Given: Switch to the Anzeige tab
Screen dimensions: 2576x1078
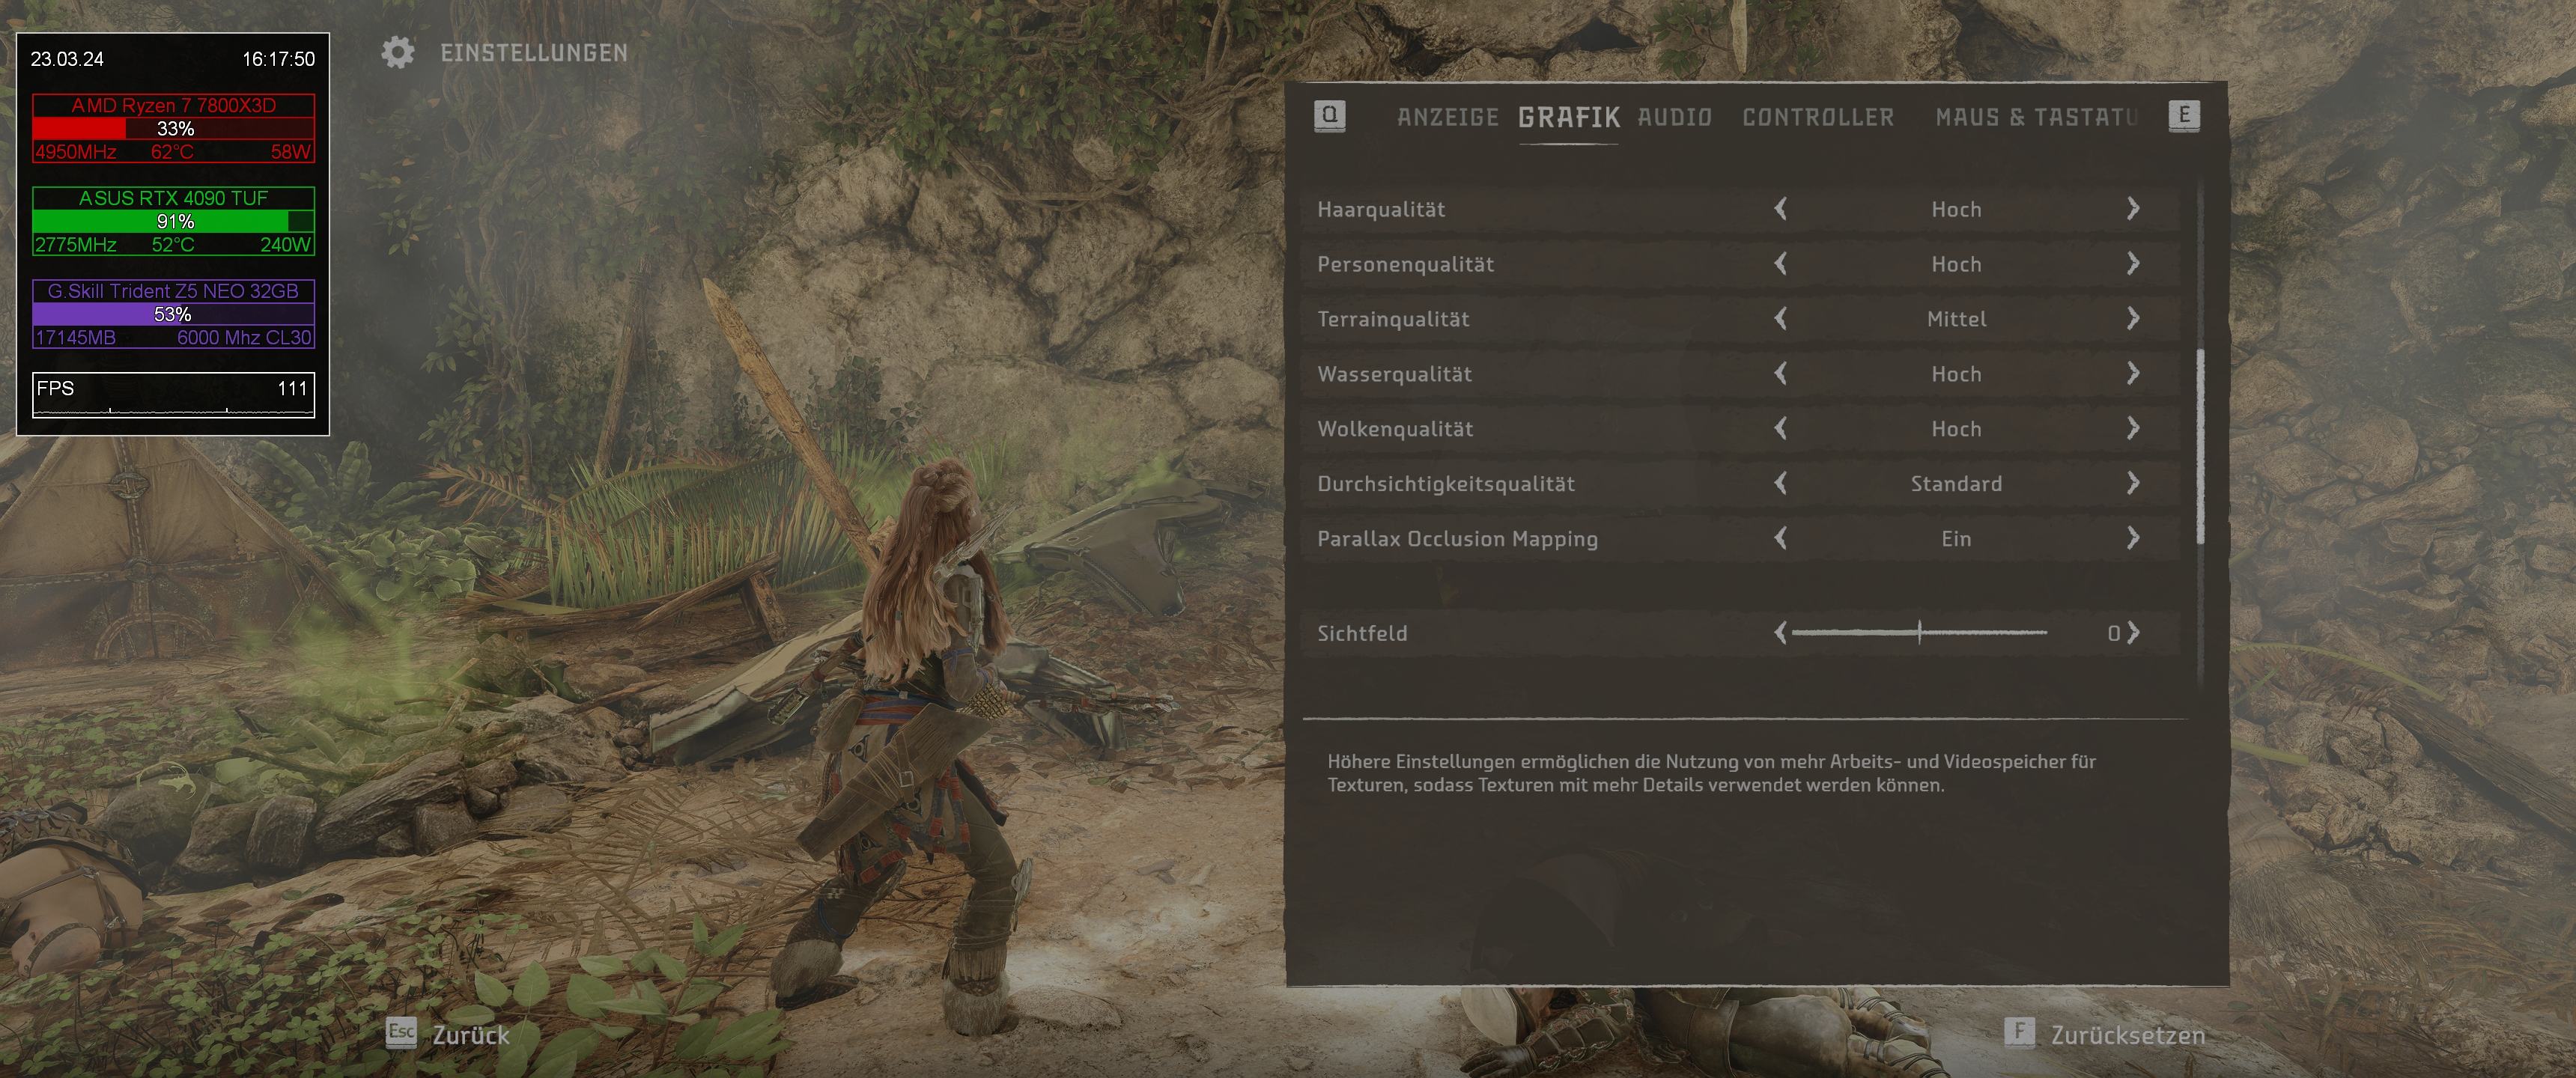Looking at the screenshot, I should point(1447,117).
